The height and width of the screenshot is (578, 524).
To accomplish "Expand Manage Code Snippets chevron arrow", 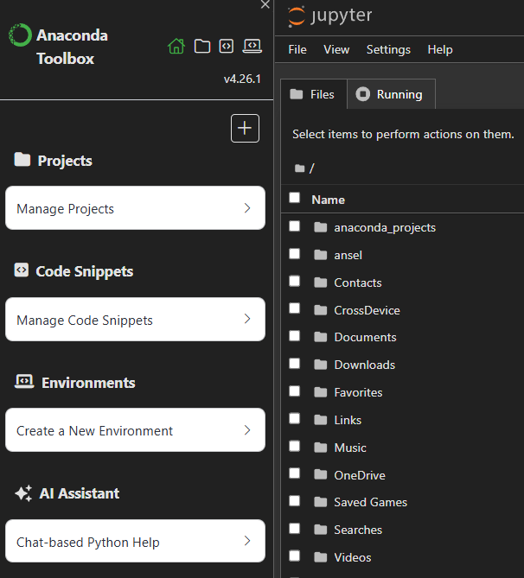I will pyautogui.click(x=247, y=319).
